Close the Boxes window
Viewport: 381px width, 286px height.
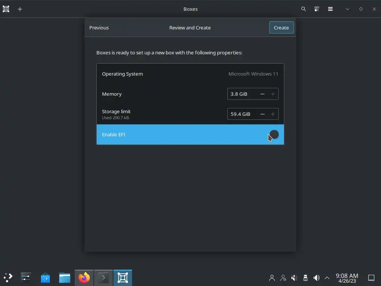tap(374, 9)
